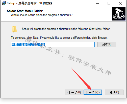Viewport: 127px width, 104px height.
Task: Proceed with 下一步(N)> button
Action: pyautogui.click(x=93, y=92)
